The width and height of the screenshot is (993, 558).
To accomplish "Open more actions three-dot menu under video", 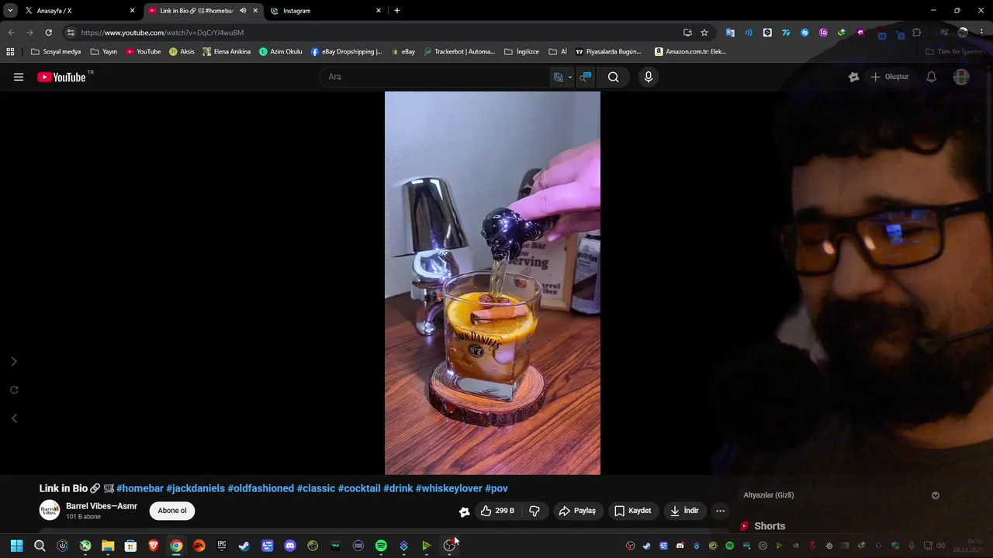I will [x=721, y=511].
